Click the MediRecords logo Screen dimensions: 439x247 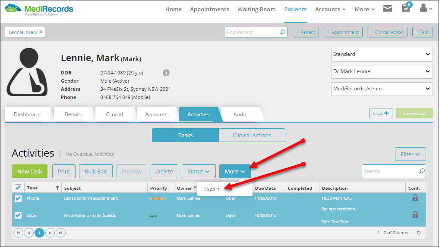point(39,9)
